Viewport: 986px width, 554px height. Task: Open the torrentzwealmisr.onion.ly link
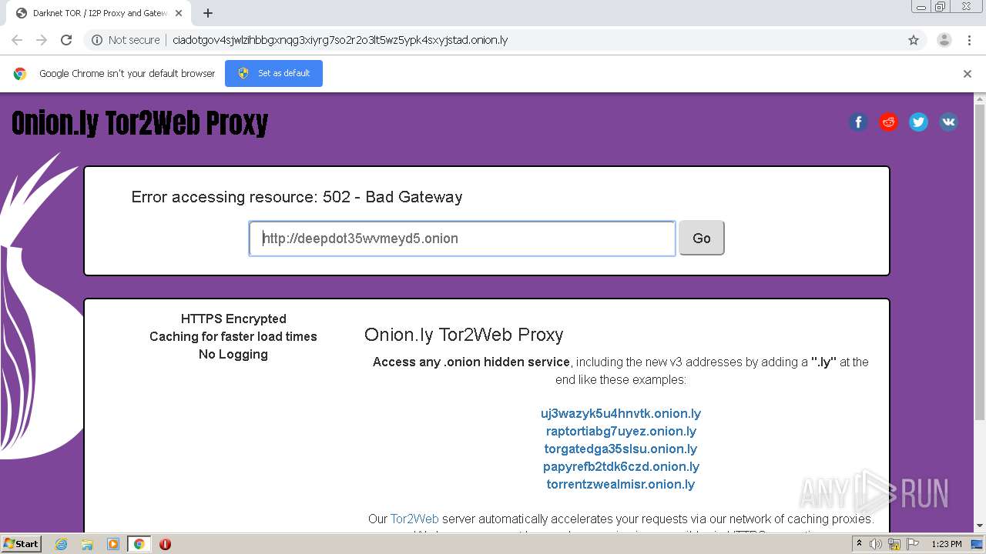[621, 484]
